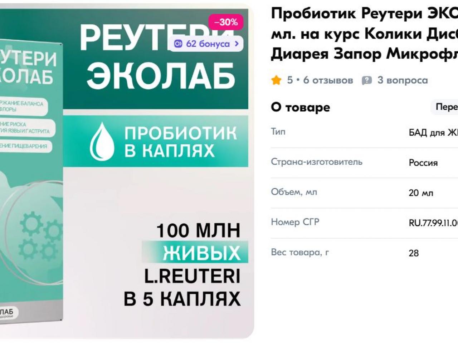Select the Россия country value

(x=423, y=163)
